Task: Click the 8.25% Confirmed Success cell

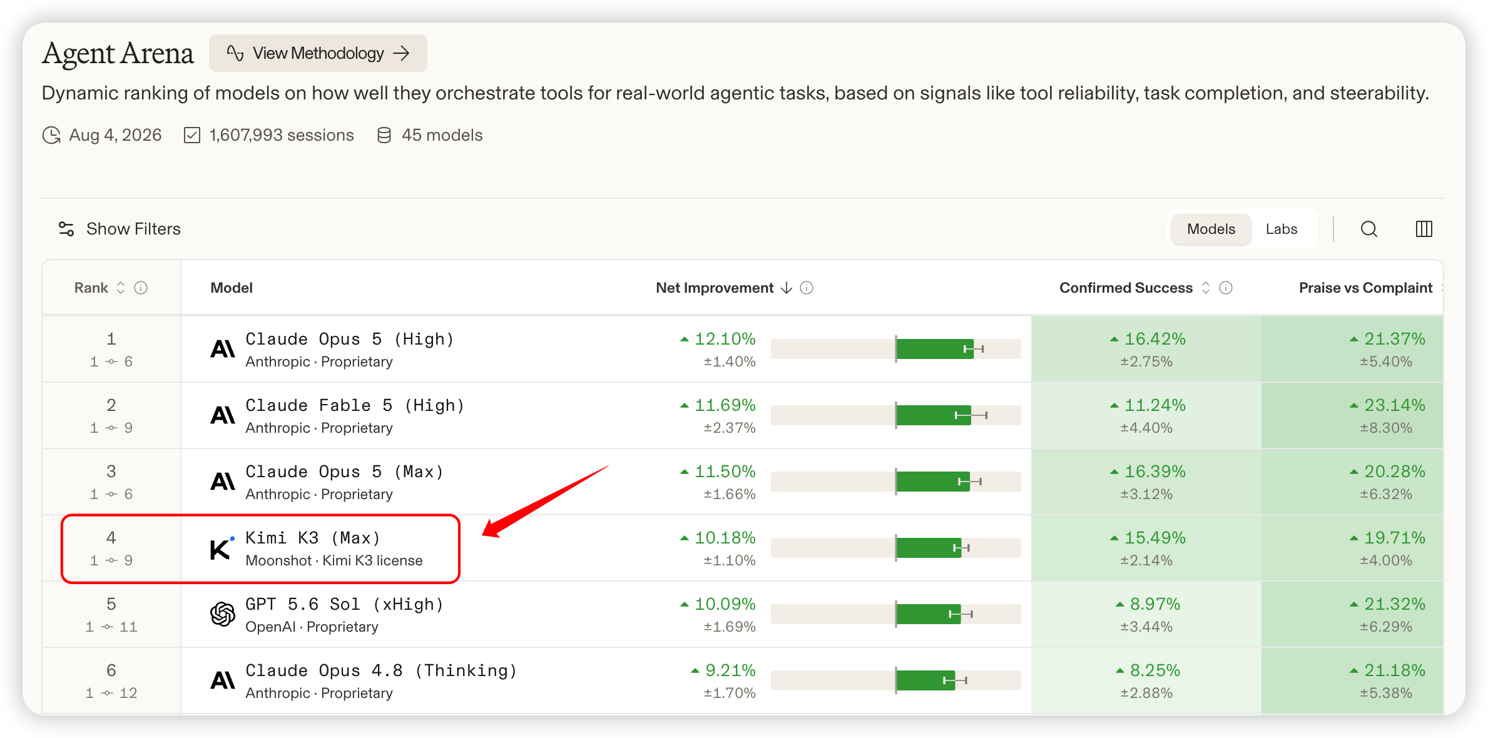Action: [x=1146, y=680]
